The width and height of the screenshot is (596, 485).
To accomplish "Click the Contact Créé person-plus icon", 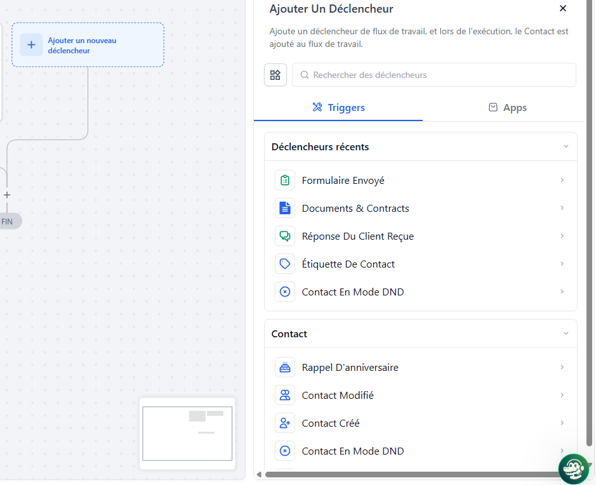I will click(285, 424).
